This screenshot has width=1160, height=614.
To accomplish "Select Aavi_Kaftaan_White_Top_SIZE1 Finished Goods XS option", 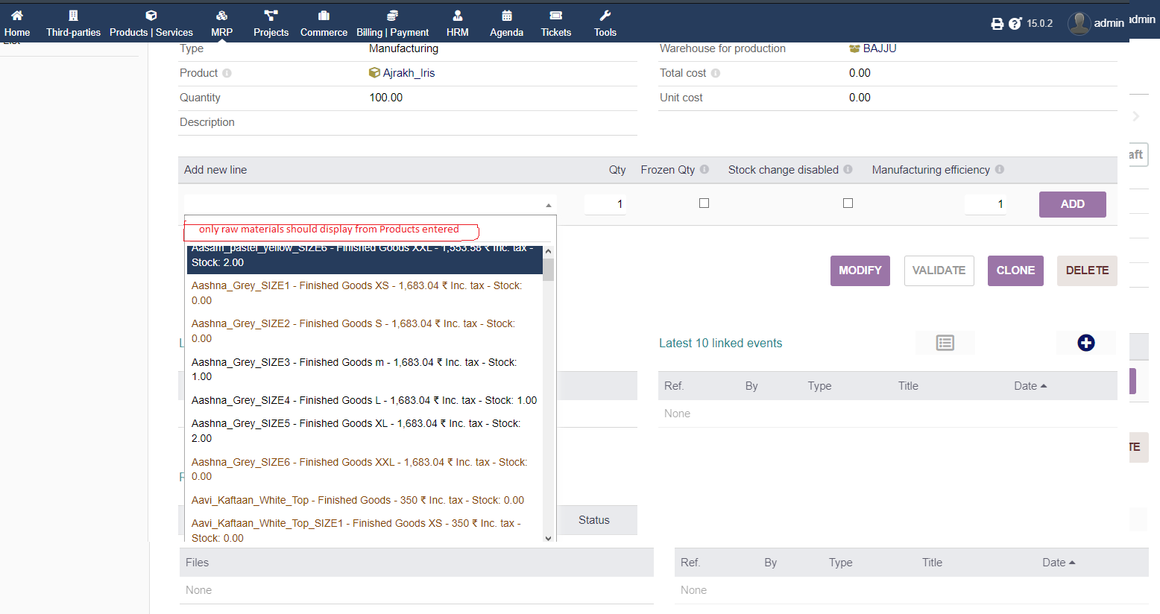I will point(365,531).
